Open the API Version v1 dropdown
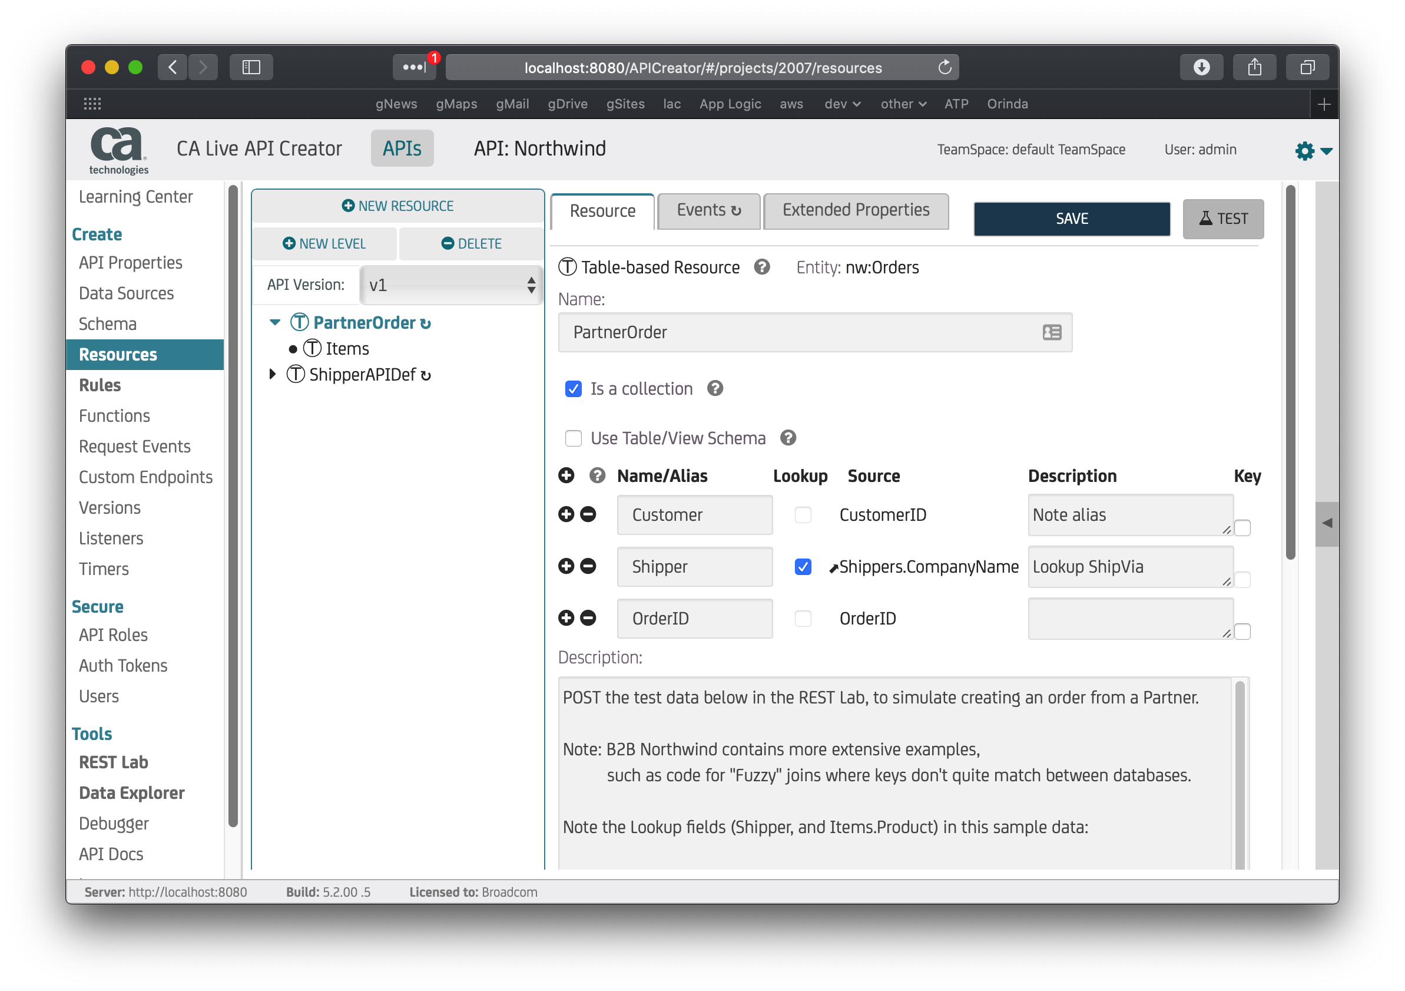Image resolution: width=1405 pixels, height=991 pixels. tap(451, 285)
